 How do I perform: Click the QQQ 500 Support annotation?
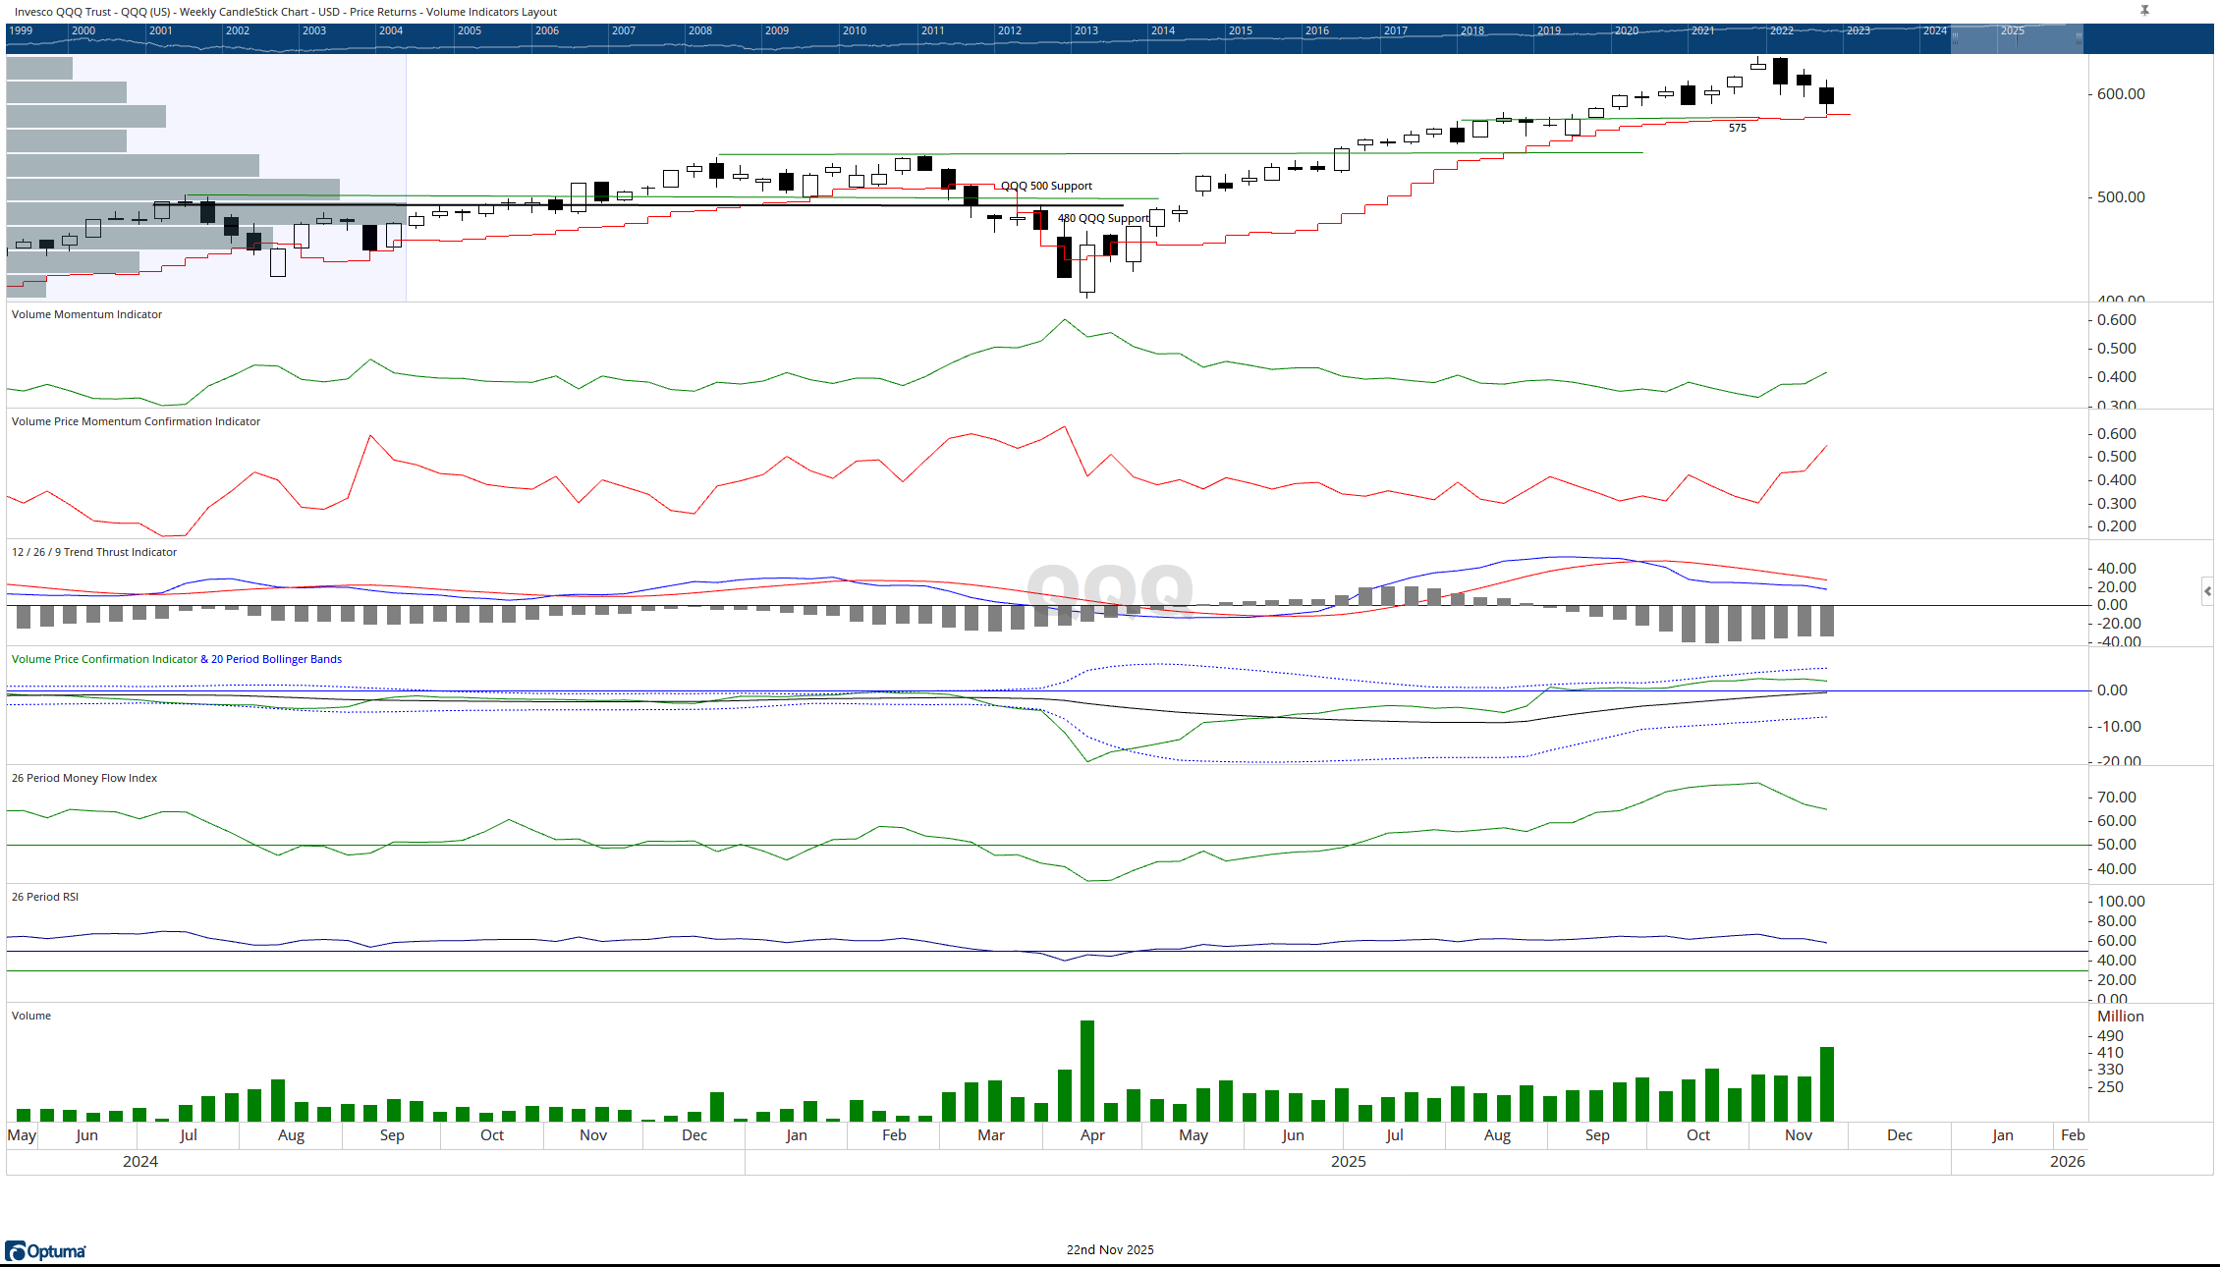coord(1046,186)
